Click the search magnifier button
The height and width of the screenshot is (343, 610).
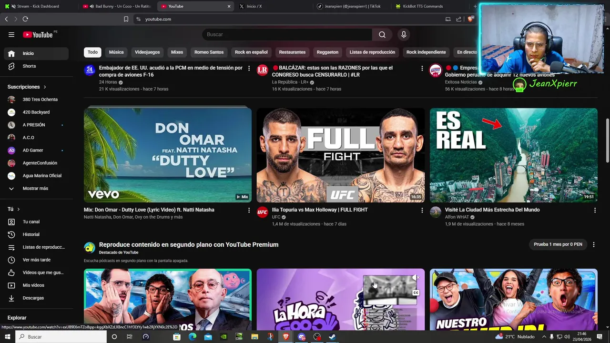click(x=382, y=34)
